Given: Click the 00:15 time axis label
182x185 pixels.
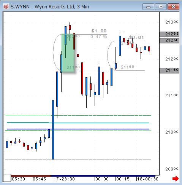Looking at the screenshot, I should (x=123, y=179).
